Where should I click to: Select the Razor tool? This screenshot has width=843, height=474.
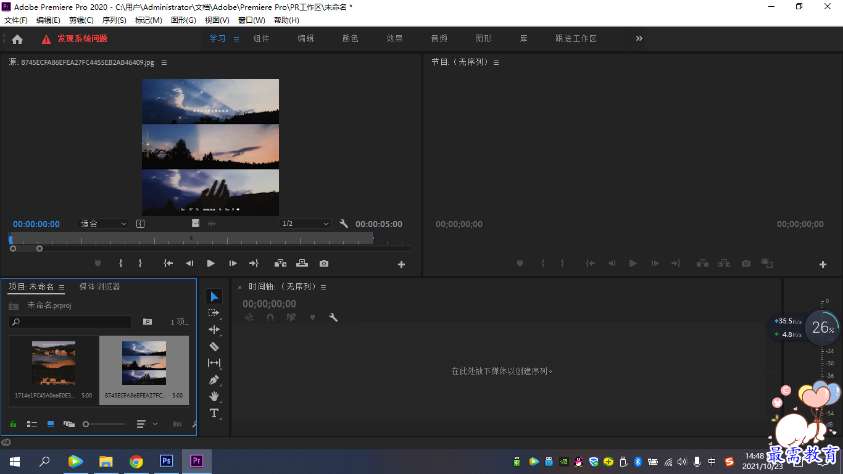214,347
